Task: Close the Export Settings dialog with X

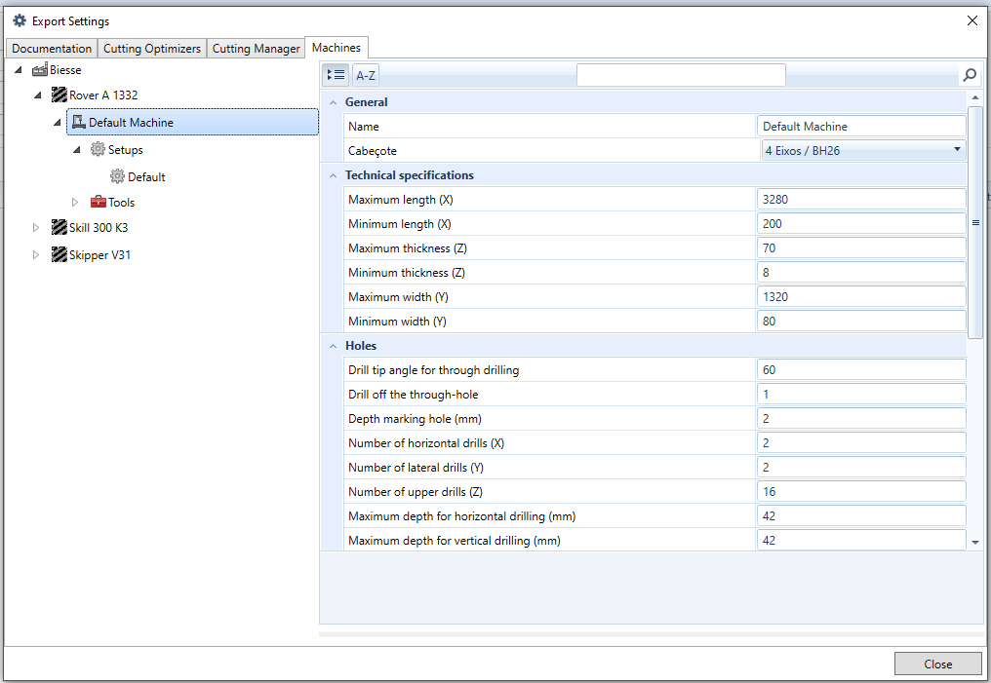Action: tap(972, 20)
